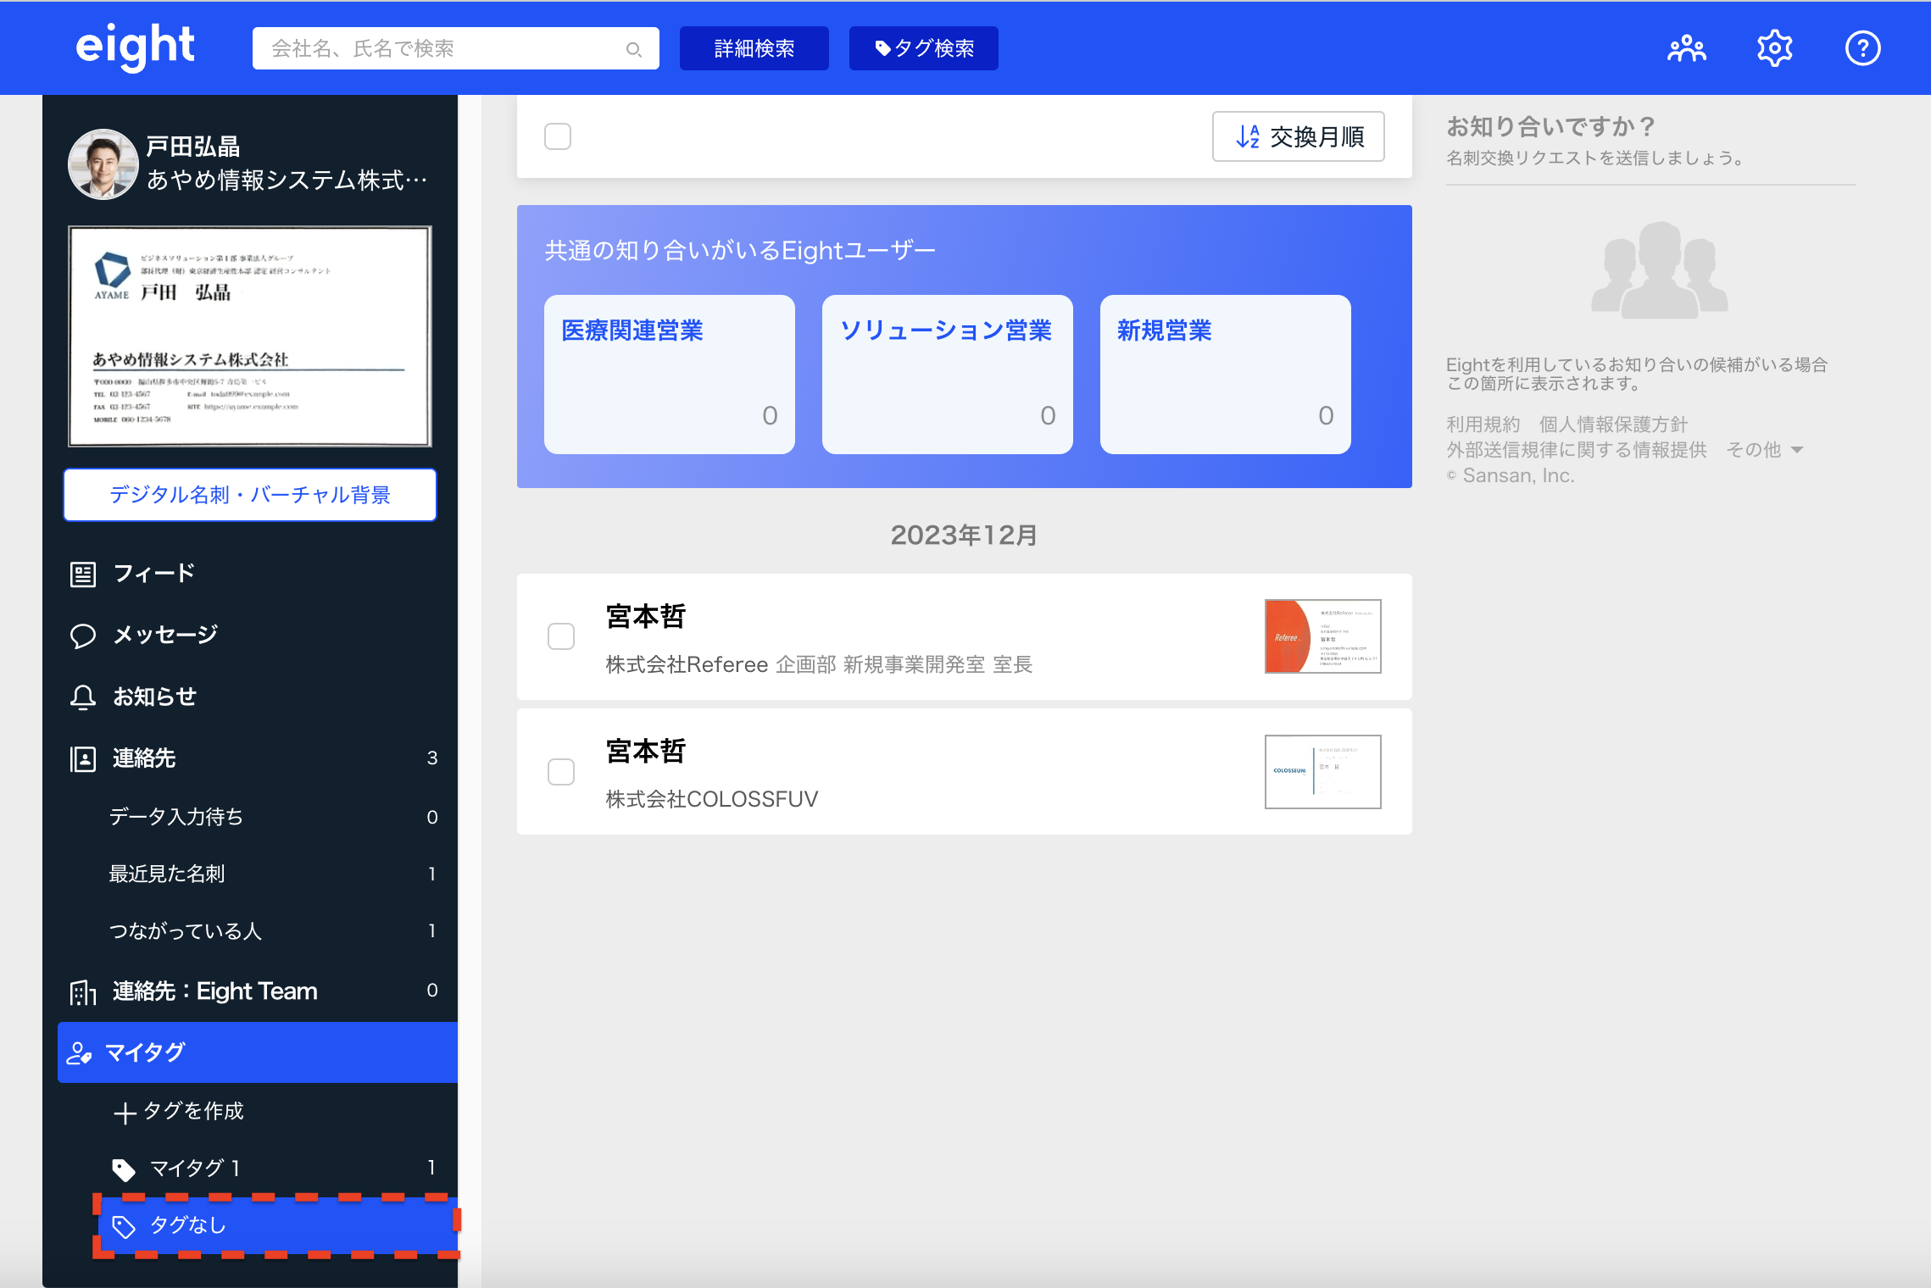Screen dimensions: 1931x1288
Task: Open the 医療関連営業 card
Action: point(669,374)
